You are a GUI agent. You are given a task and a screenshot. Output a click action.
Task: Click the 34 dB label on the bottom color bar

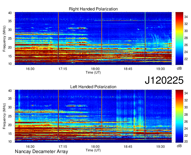click(186, 93)
